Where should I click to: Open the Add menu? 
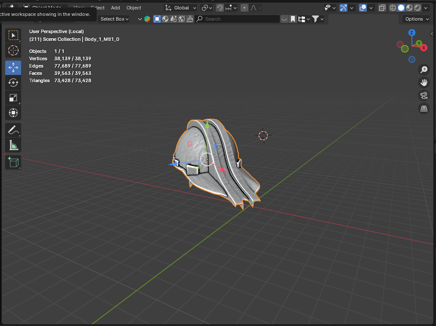(x=115, y=8)
